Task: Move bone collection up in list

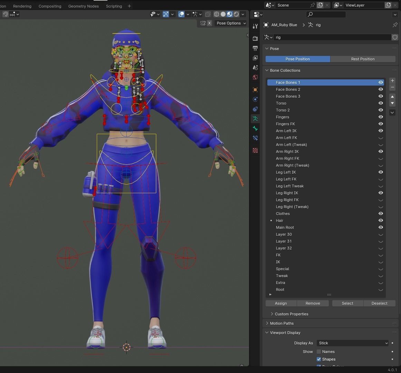Action: pyautogui.click(x=392, y=97)
